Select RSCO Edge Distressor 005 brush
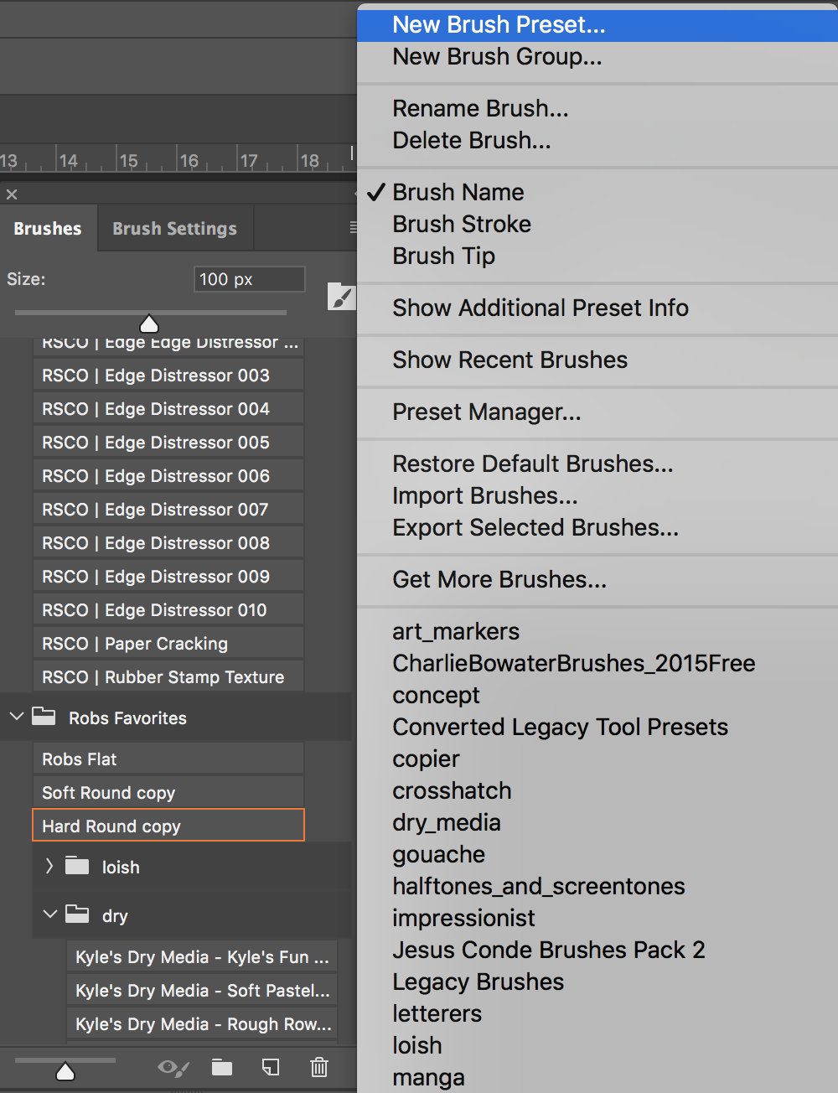This screenshot has height=1093, width=838. click(168, 443)
